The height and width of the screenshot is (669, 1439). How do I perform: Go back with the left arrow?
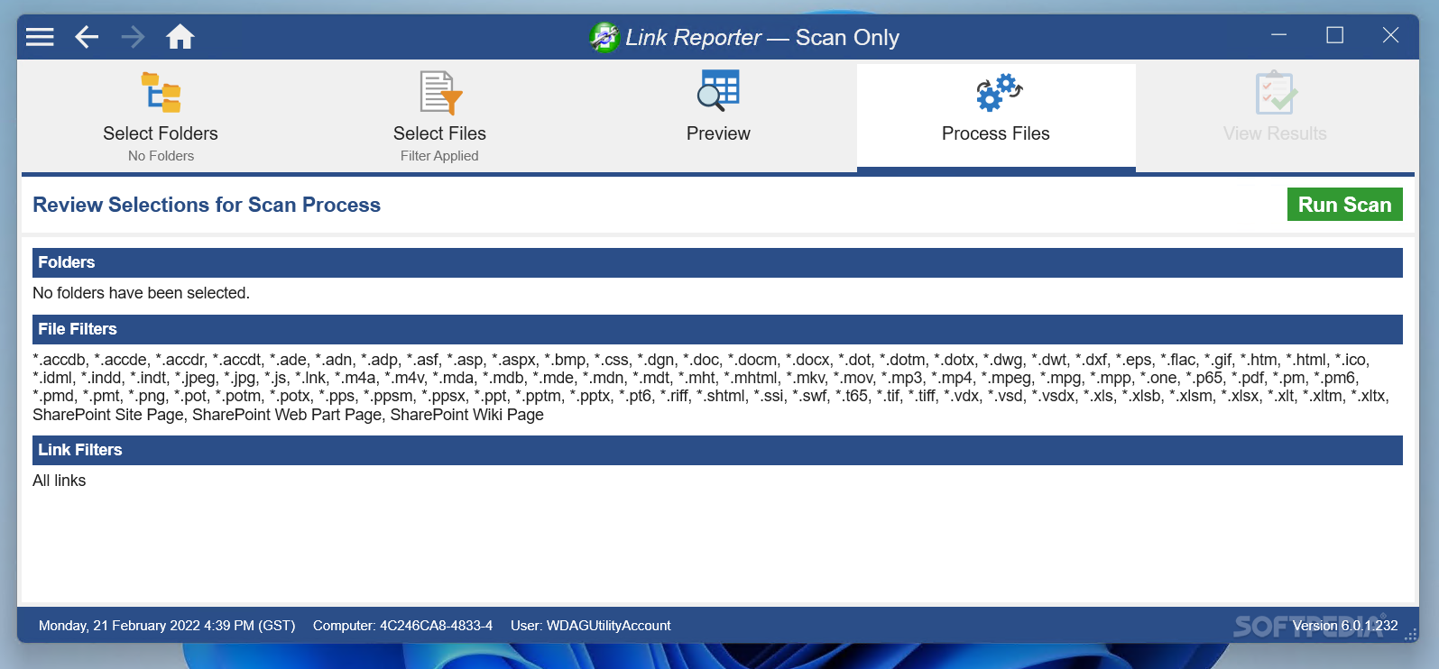click(87, 37)
